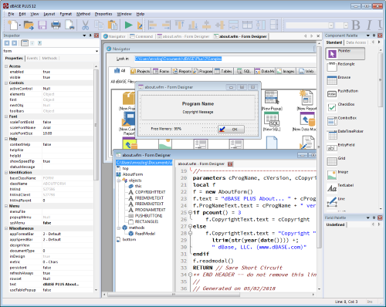Select the Line component
Screen dimensions: 386x307
[336, 201]
